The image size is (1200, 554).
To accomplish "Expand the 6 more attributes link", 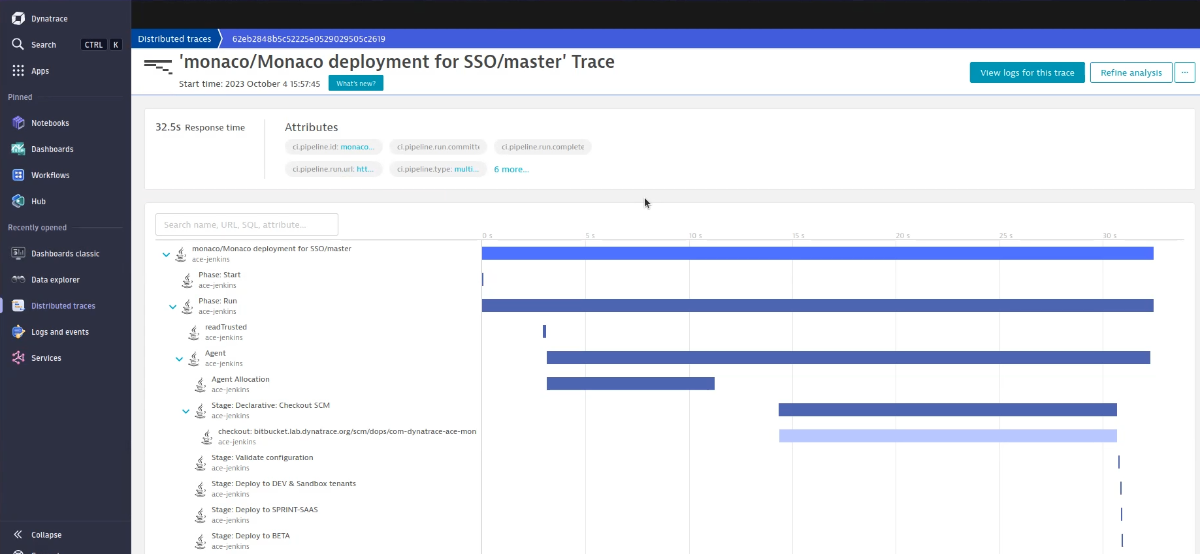I will pos(511,169).
